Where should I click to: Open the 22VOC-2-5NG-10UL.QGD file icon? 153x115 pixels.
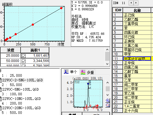click(x=1, y=80)
